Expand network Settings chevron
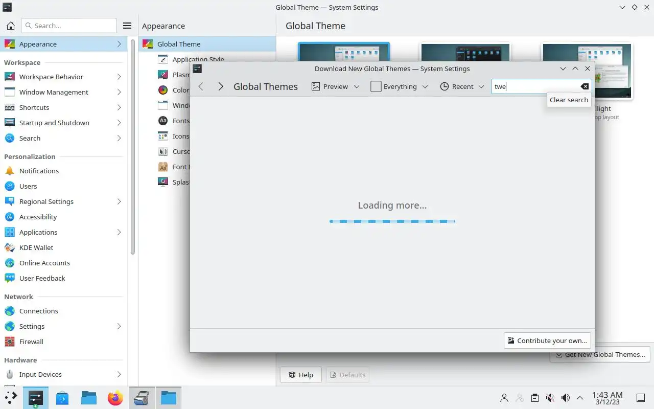 click(119, 326)
